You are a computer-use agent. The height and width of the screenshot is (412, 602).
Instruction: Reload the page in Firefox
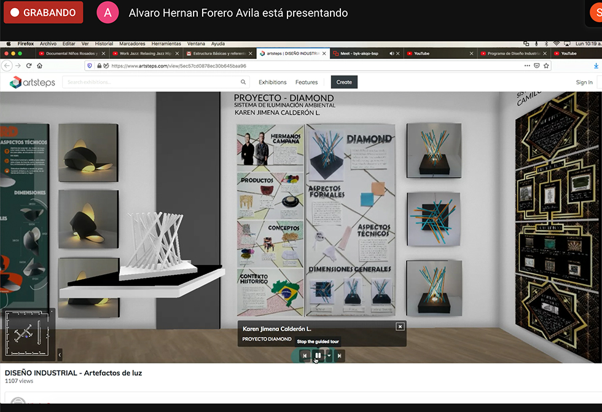pyautogui.click(x=29, y=66)
